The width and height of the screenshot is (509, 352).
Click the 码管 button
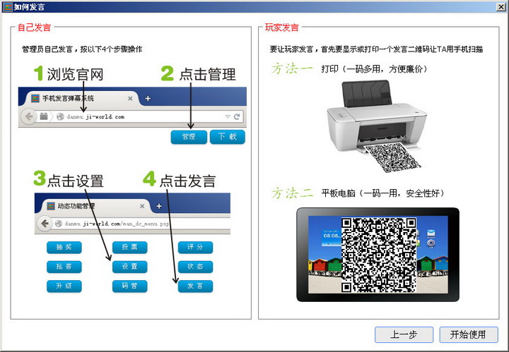[129, 286]
